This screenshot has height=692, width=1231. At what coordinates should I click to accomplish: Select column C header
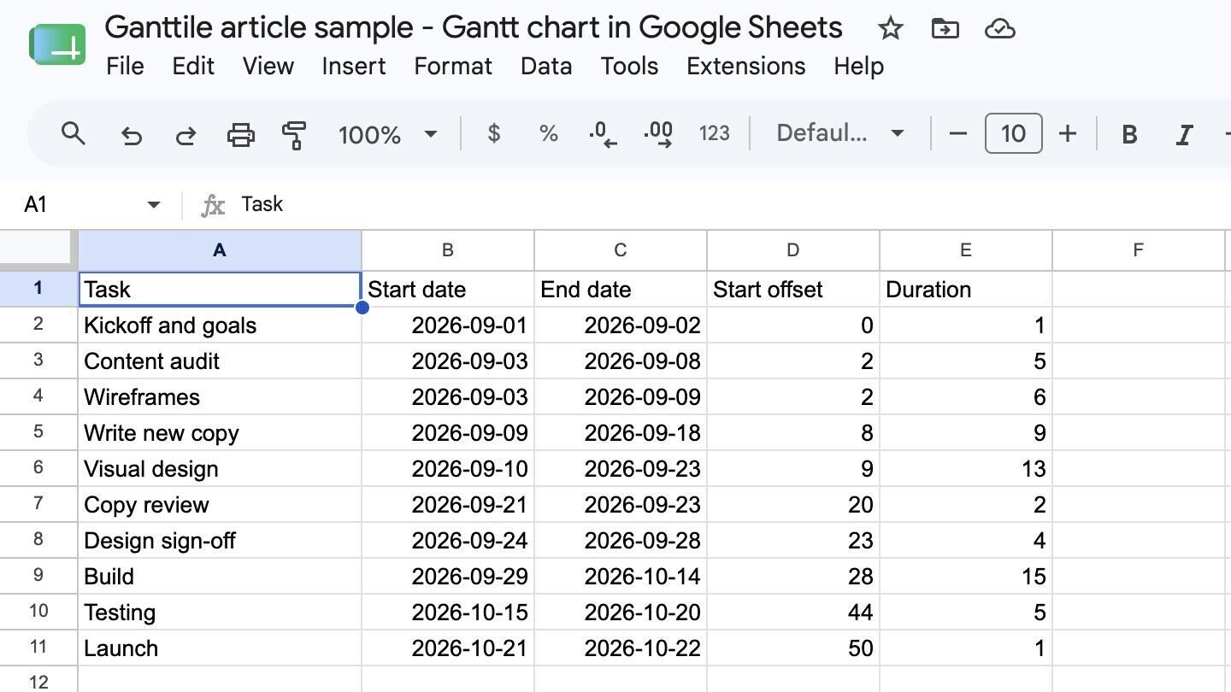(x=621, y=250)
